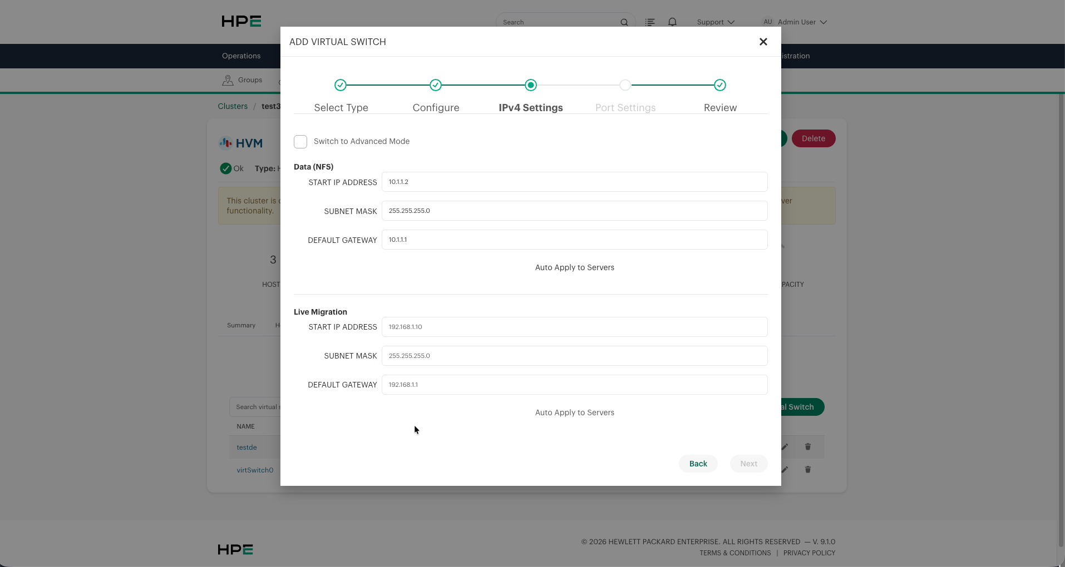Click the AU user avatar
The width and height of the screenshot is (1065, 567).
(768, 22)
